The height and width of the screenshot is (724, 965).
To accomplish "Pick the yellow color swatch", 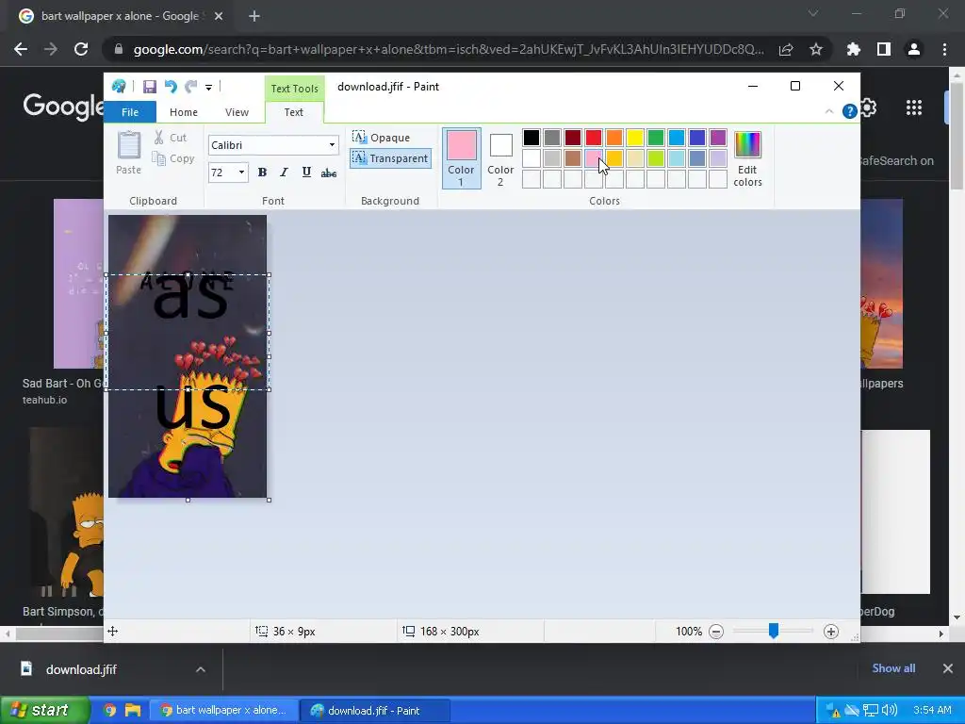I will click(635, 138).
